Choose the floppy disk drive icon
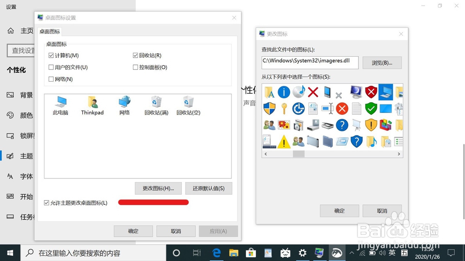Image resolution: width=465 pixels, height=261 pixels. point(313,125)
